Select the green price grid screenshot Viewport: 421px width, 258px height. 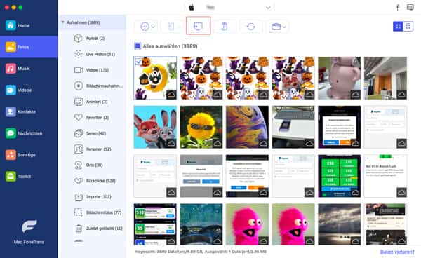tap(340, 176)
